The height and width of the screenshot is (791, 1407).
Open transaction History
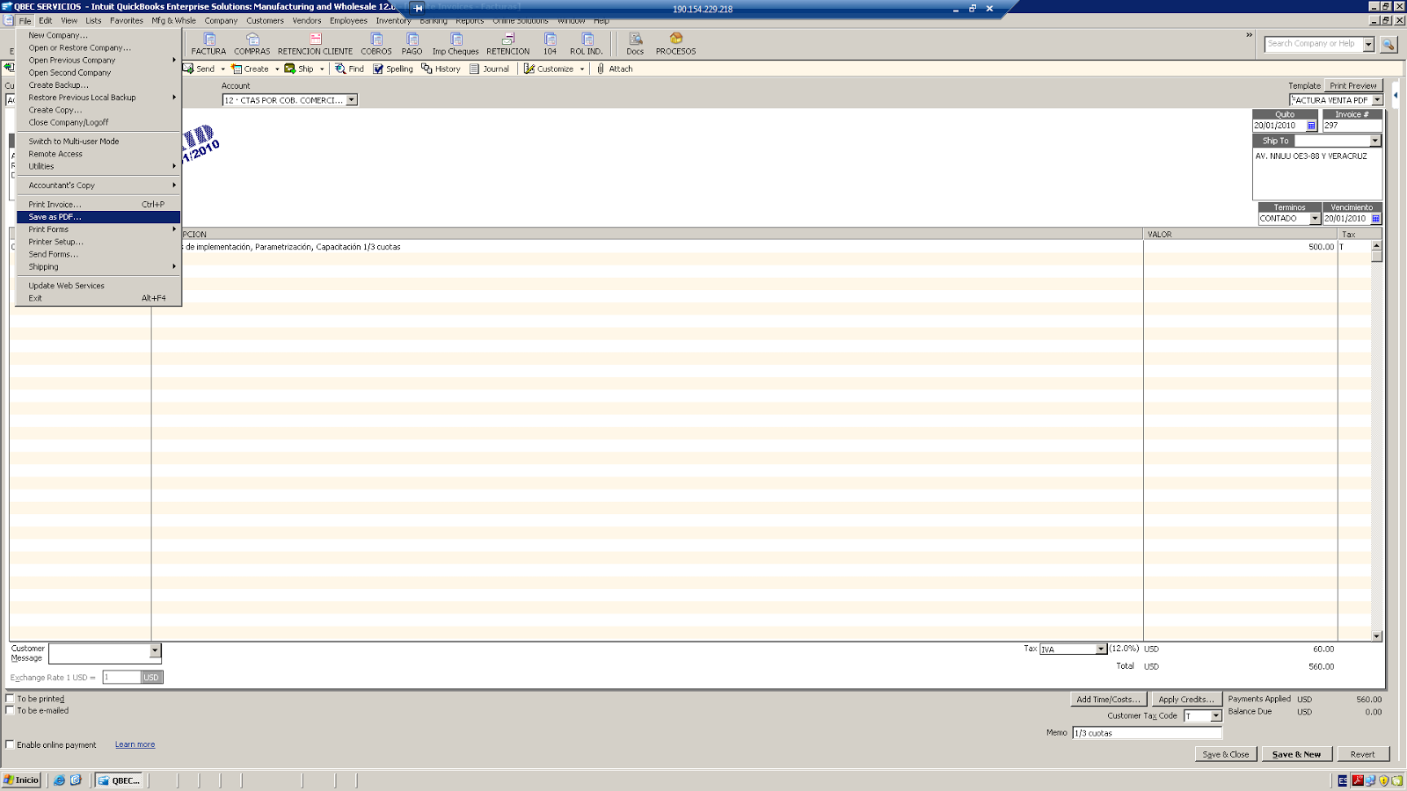coord(441,69)
